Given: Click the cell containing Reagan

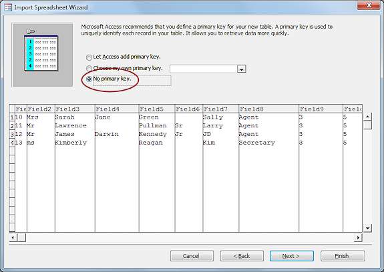Looking at the screenshot, I should [x=157, y=143].
